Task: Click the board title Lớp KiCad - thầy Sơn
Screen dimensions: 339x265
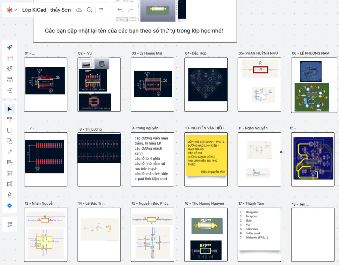Action: click(46, 10)
